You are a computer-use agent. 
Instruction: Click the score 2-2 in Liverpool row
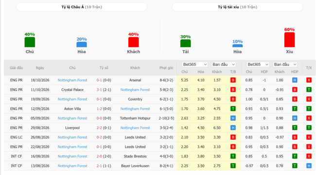tap(99, 128)
